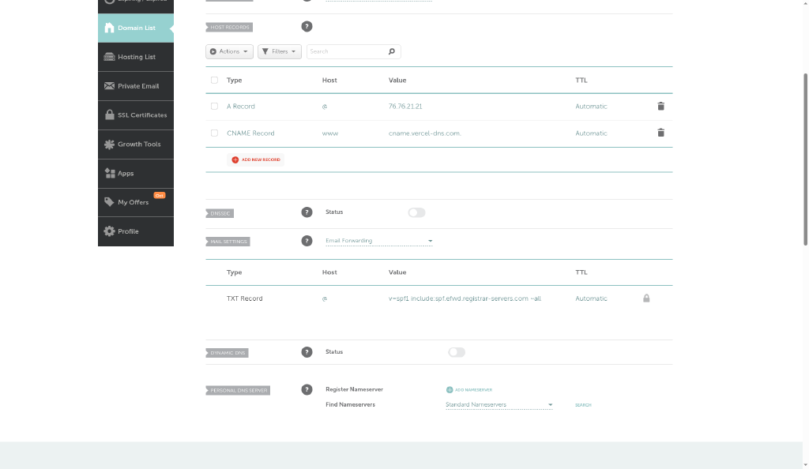Go to Hosting List in sidebar
This screenshot has width=809, height=469.
click(136, 57)
